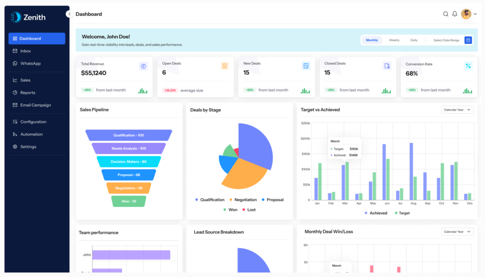Open the calendar date range icon
The height and width of the screenshot is (277, 485).
coord(468,40)
